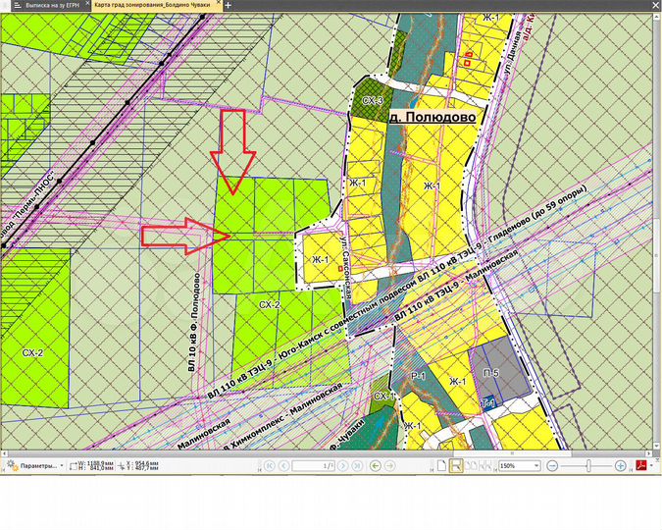662x530 pixels.
Task: Jump to the last page
Action: coord(357,465)
